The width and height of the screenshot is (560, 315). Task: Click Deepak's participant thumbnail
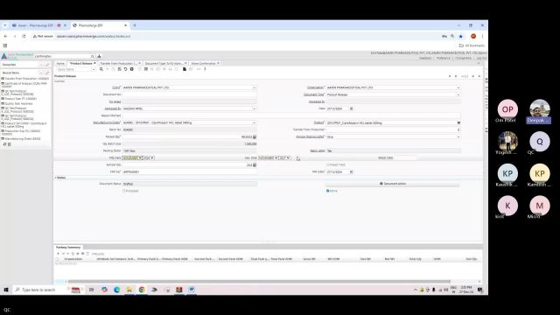(539, 111)
